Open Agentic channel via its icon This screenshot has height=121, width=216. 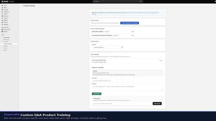click(x=2, y=31)
